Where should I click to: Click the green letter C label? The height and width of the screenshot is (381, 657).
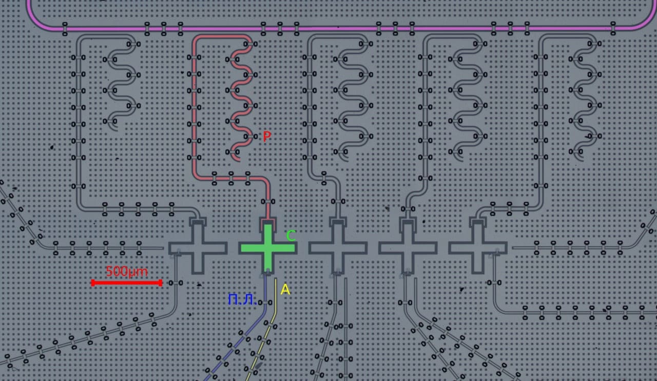point(291,236)
